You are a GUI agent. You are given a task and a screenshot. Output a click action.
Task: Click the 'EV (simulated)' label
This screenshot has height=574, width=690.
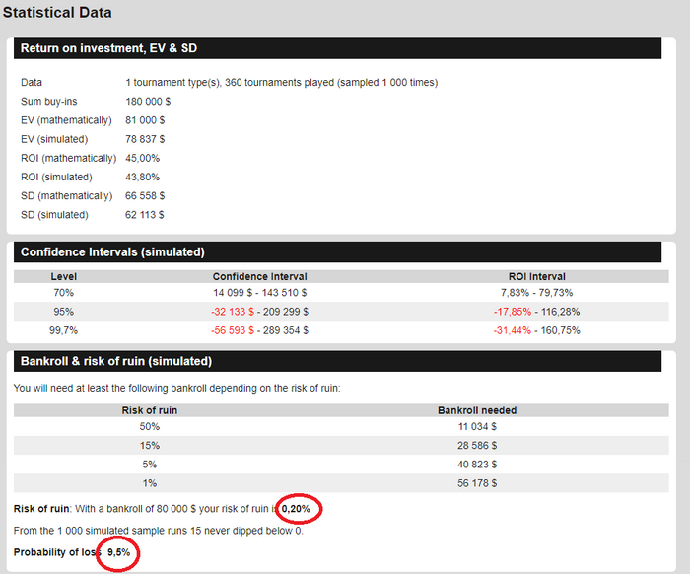click(x=54, y=139)
